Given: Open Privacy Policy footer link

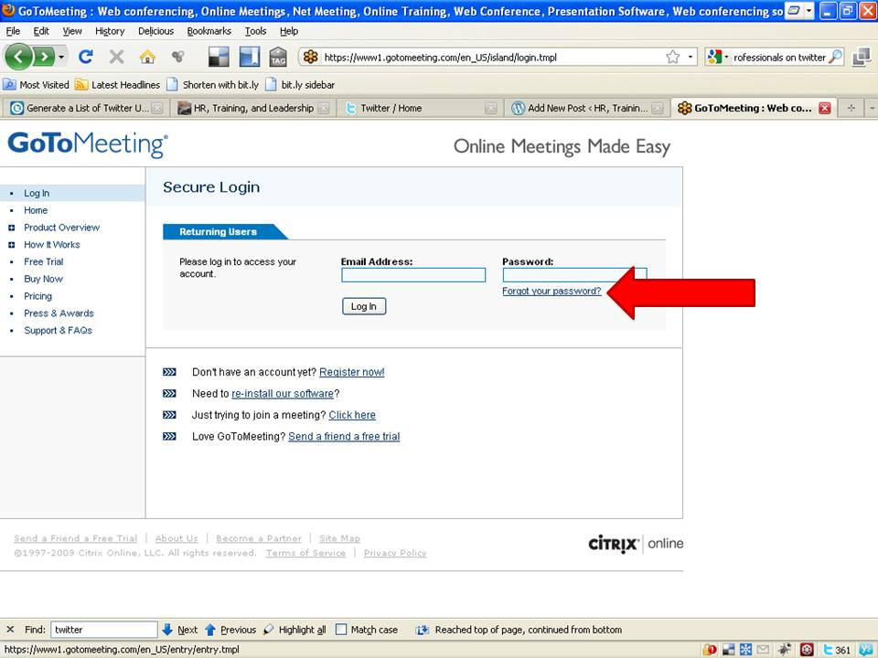Looking at the screenshot, I should click(x=395, y=553).
